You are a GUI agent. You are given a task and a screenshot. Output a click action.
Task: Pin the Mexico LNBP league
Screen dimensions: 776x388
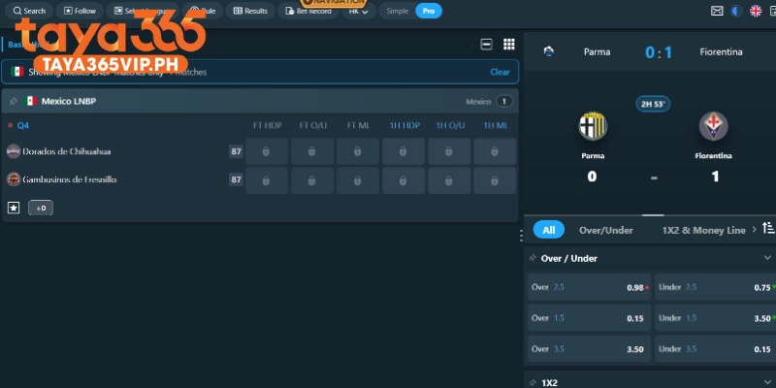tap(14, 102)
